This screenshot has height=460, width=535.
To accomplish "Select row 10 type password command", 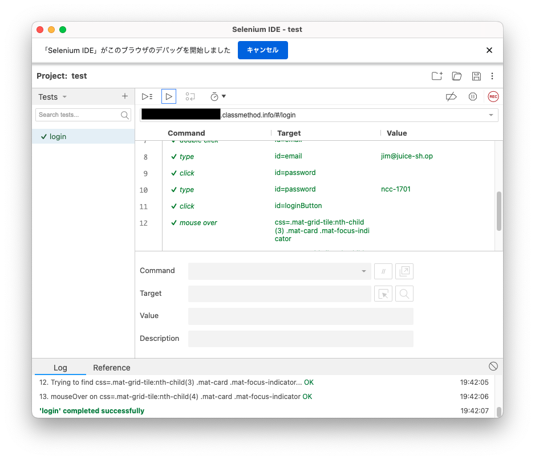I will (x=315, y=190).
